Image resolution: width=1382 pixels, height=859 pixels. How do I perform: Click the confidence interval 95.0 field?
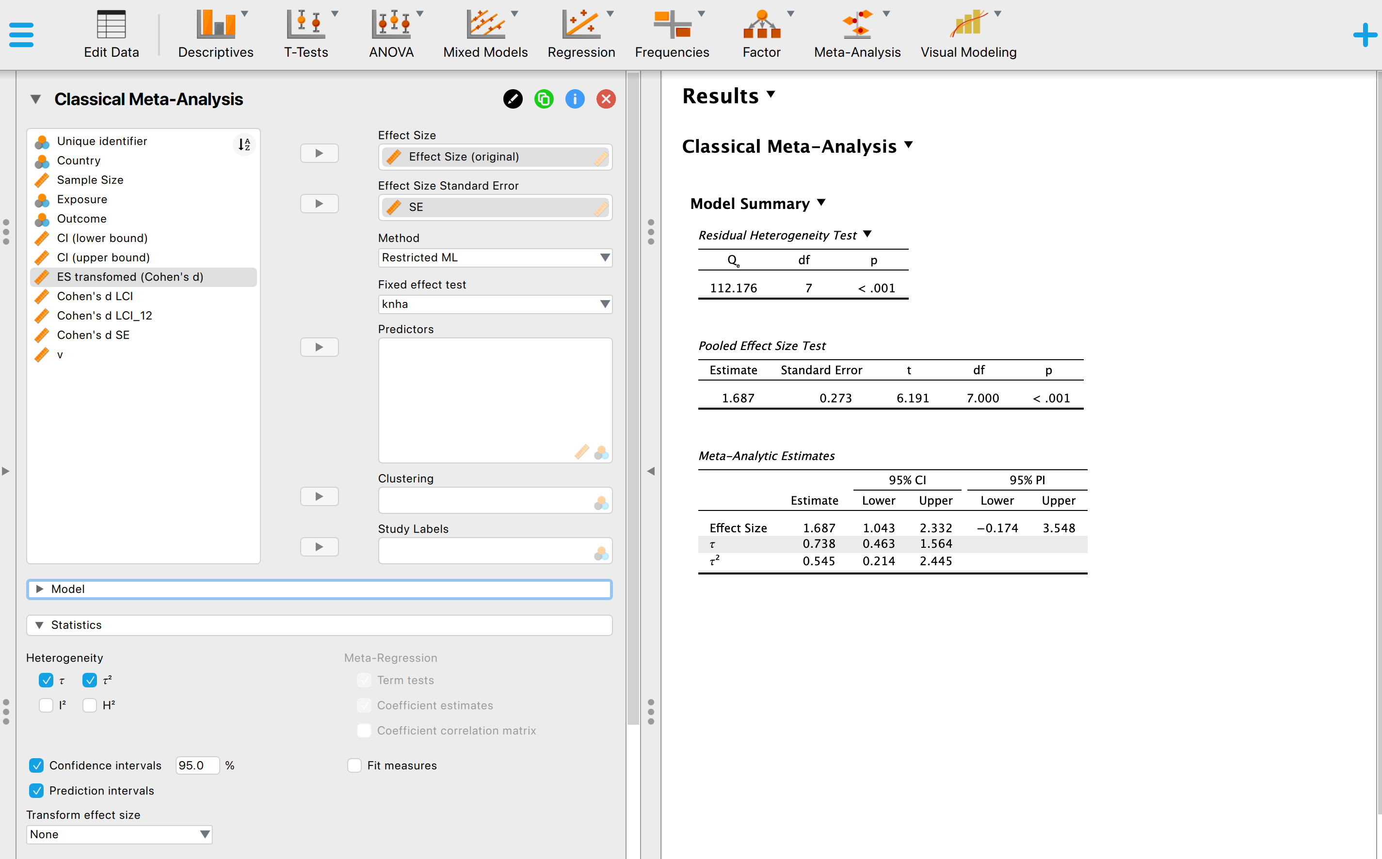(x=196, y=766)
